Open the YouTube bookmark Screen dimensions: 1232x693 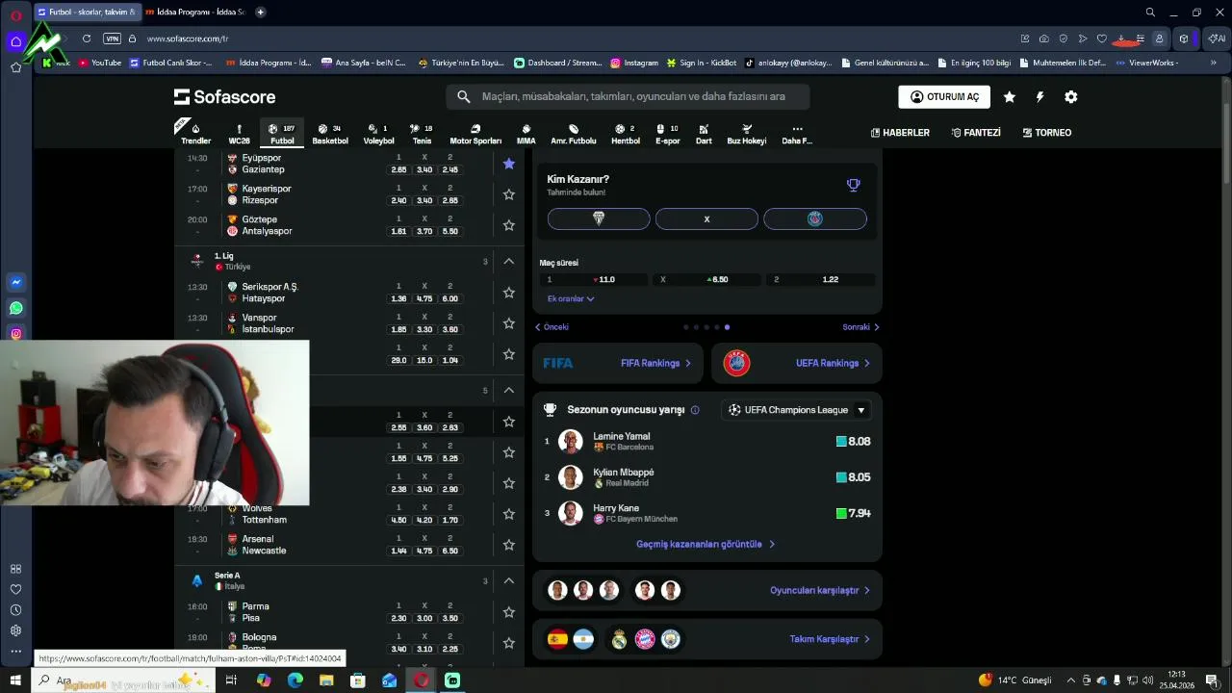[x=100, y=63]
